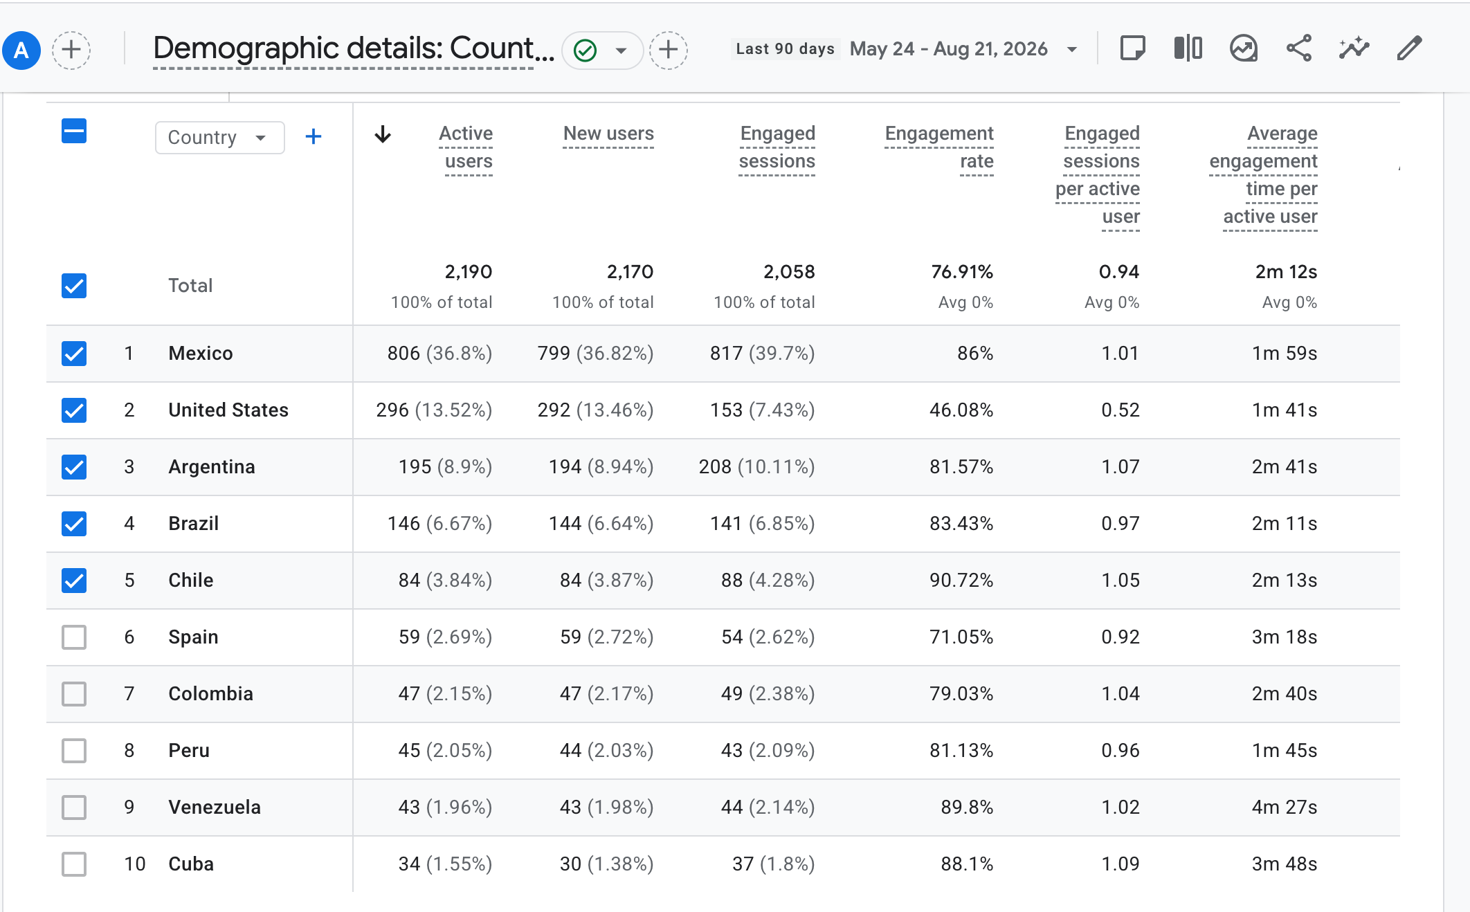Click Mexico's 806 (36.8%) active users cell
1470x912 pixels.
click(x=439, y=354)
